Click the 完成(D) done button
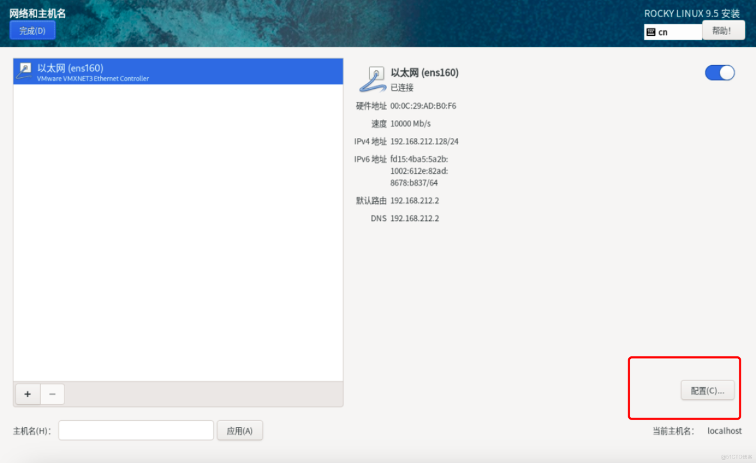The image size is (756, 463). 33,31
